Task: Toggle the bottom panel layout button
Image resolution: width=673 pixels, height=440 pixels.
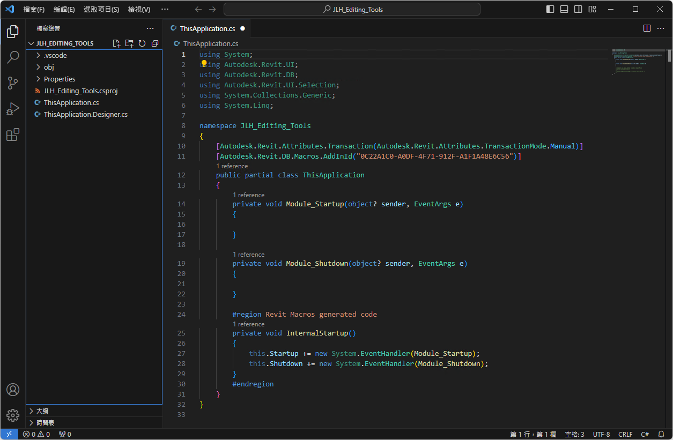Action: coord(564,9)
